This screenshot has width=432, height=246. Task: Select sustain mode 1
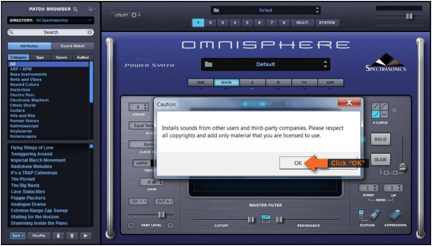361,212
